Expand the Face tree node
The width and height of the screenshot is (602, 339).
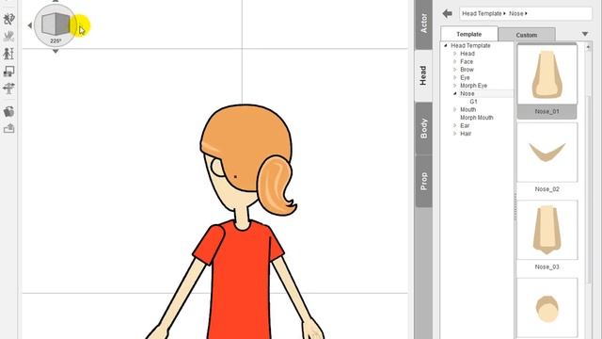click(x=455, y=61)
